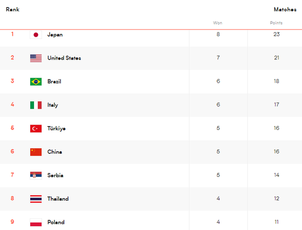Open the United States team link

coord(64,58)
